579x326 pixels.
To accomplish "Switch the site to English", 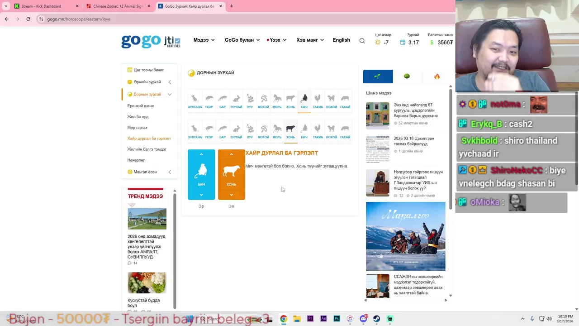I will point(341,40).
